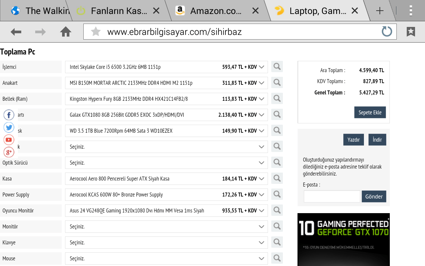Click the Genel Toplam value 5.427,29 TL
This screenshot has width=425, height=266.
[x=372, y=93]
